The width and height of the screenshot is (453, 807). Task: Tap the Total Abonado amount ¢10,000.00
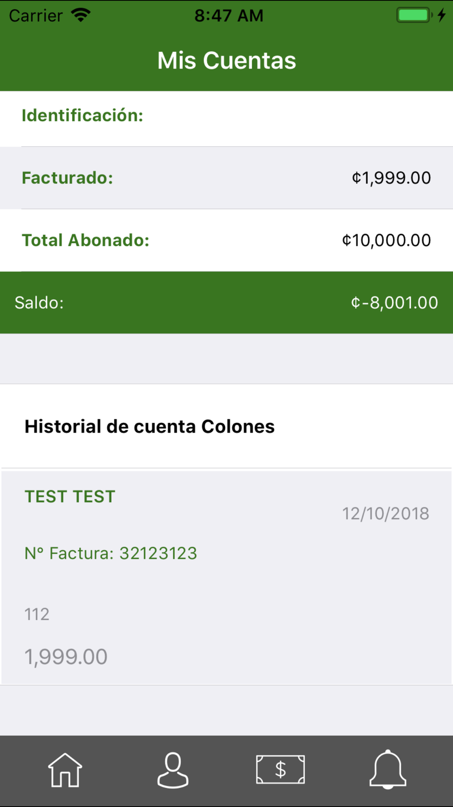(386, 241)
